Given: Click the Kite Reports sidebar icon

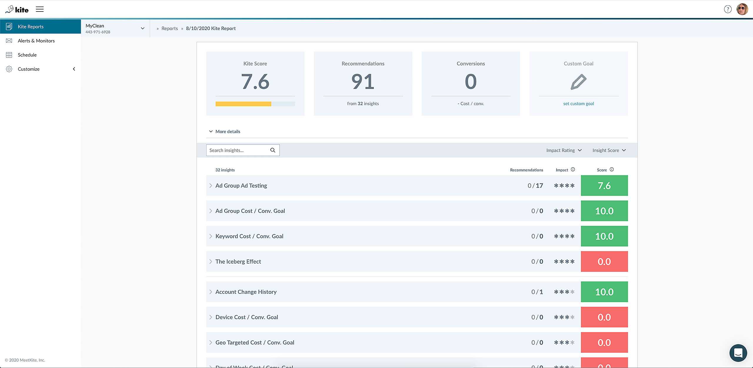Looking at the screenshot, I should [9, 26].
